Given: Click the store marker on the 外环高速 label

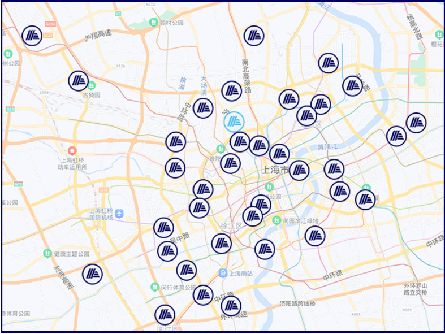Looking at the screenshot, I should [231, 306].
